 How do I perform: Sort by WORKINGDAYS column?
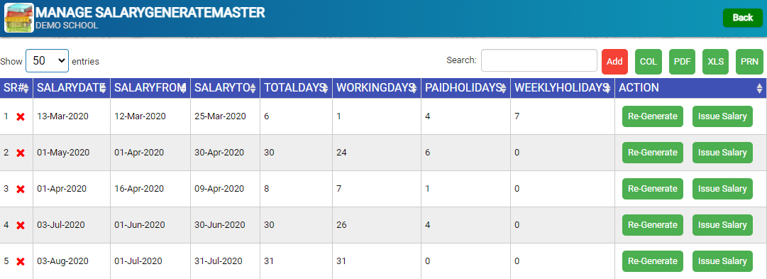377,88
